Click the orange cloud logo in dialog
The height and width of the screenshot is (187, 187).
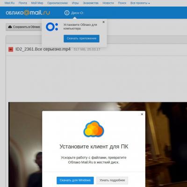pos(93,129)
